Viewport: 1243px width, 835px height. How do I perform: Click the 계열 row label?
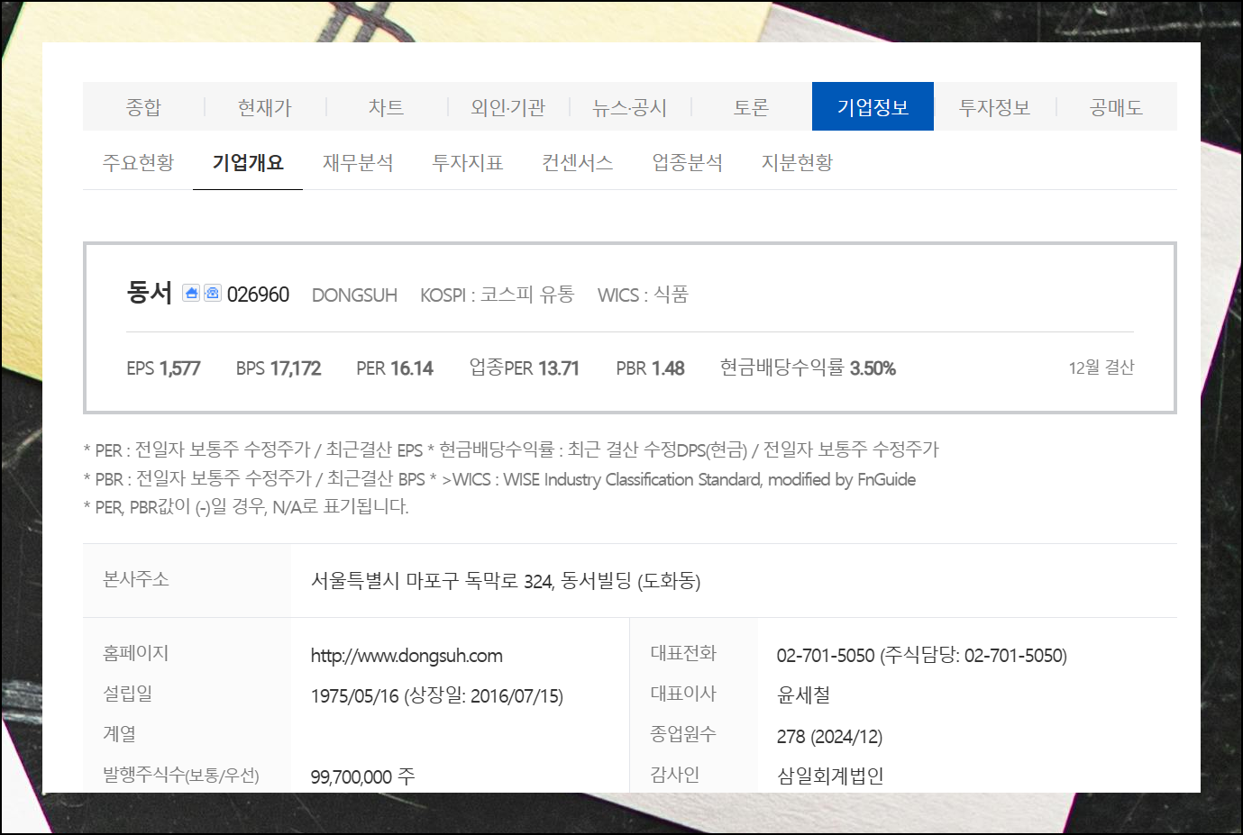[x=119, y=734]
